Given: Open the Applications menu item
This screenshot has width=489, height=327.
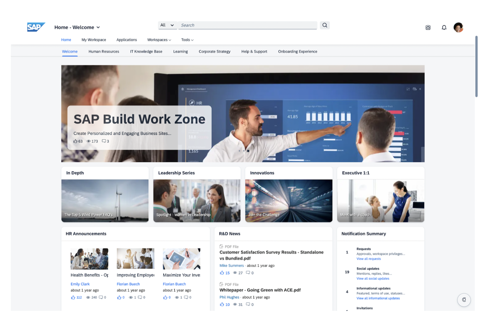Looking at the screenshot, I should [x=127, y=40].
